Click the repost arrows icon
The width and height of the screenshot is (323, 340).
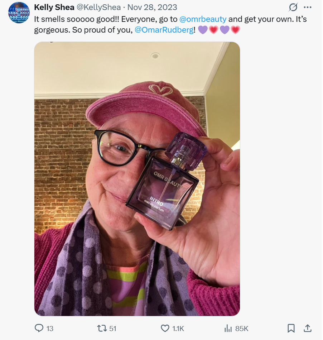click(102, 328)
